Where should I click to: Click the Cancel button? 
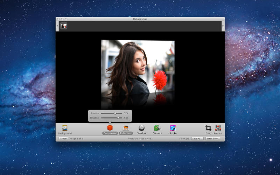pyautogui.click(x=63, y=139)
